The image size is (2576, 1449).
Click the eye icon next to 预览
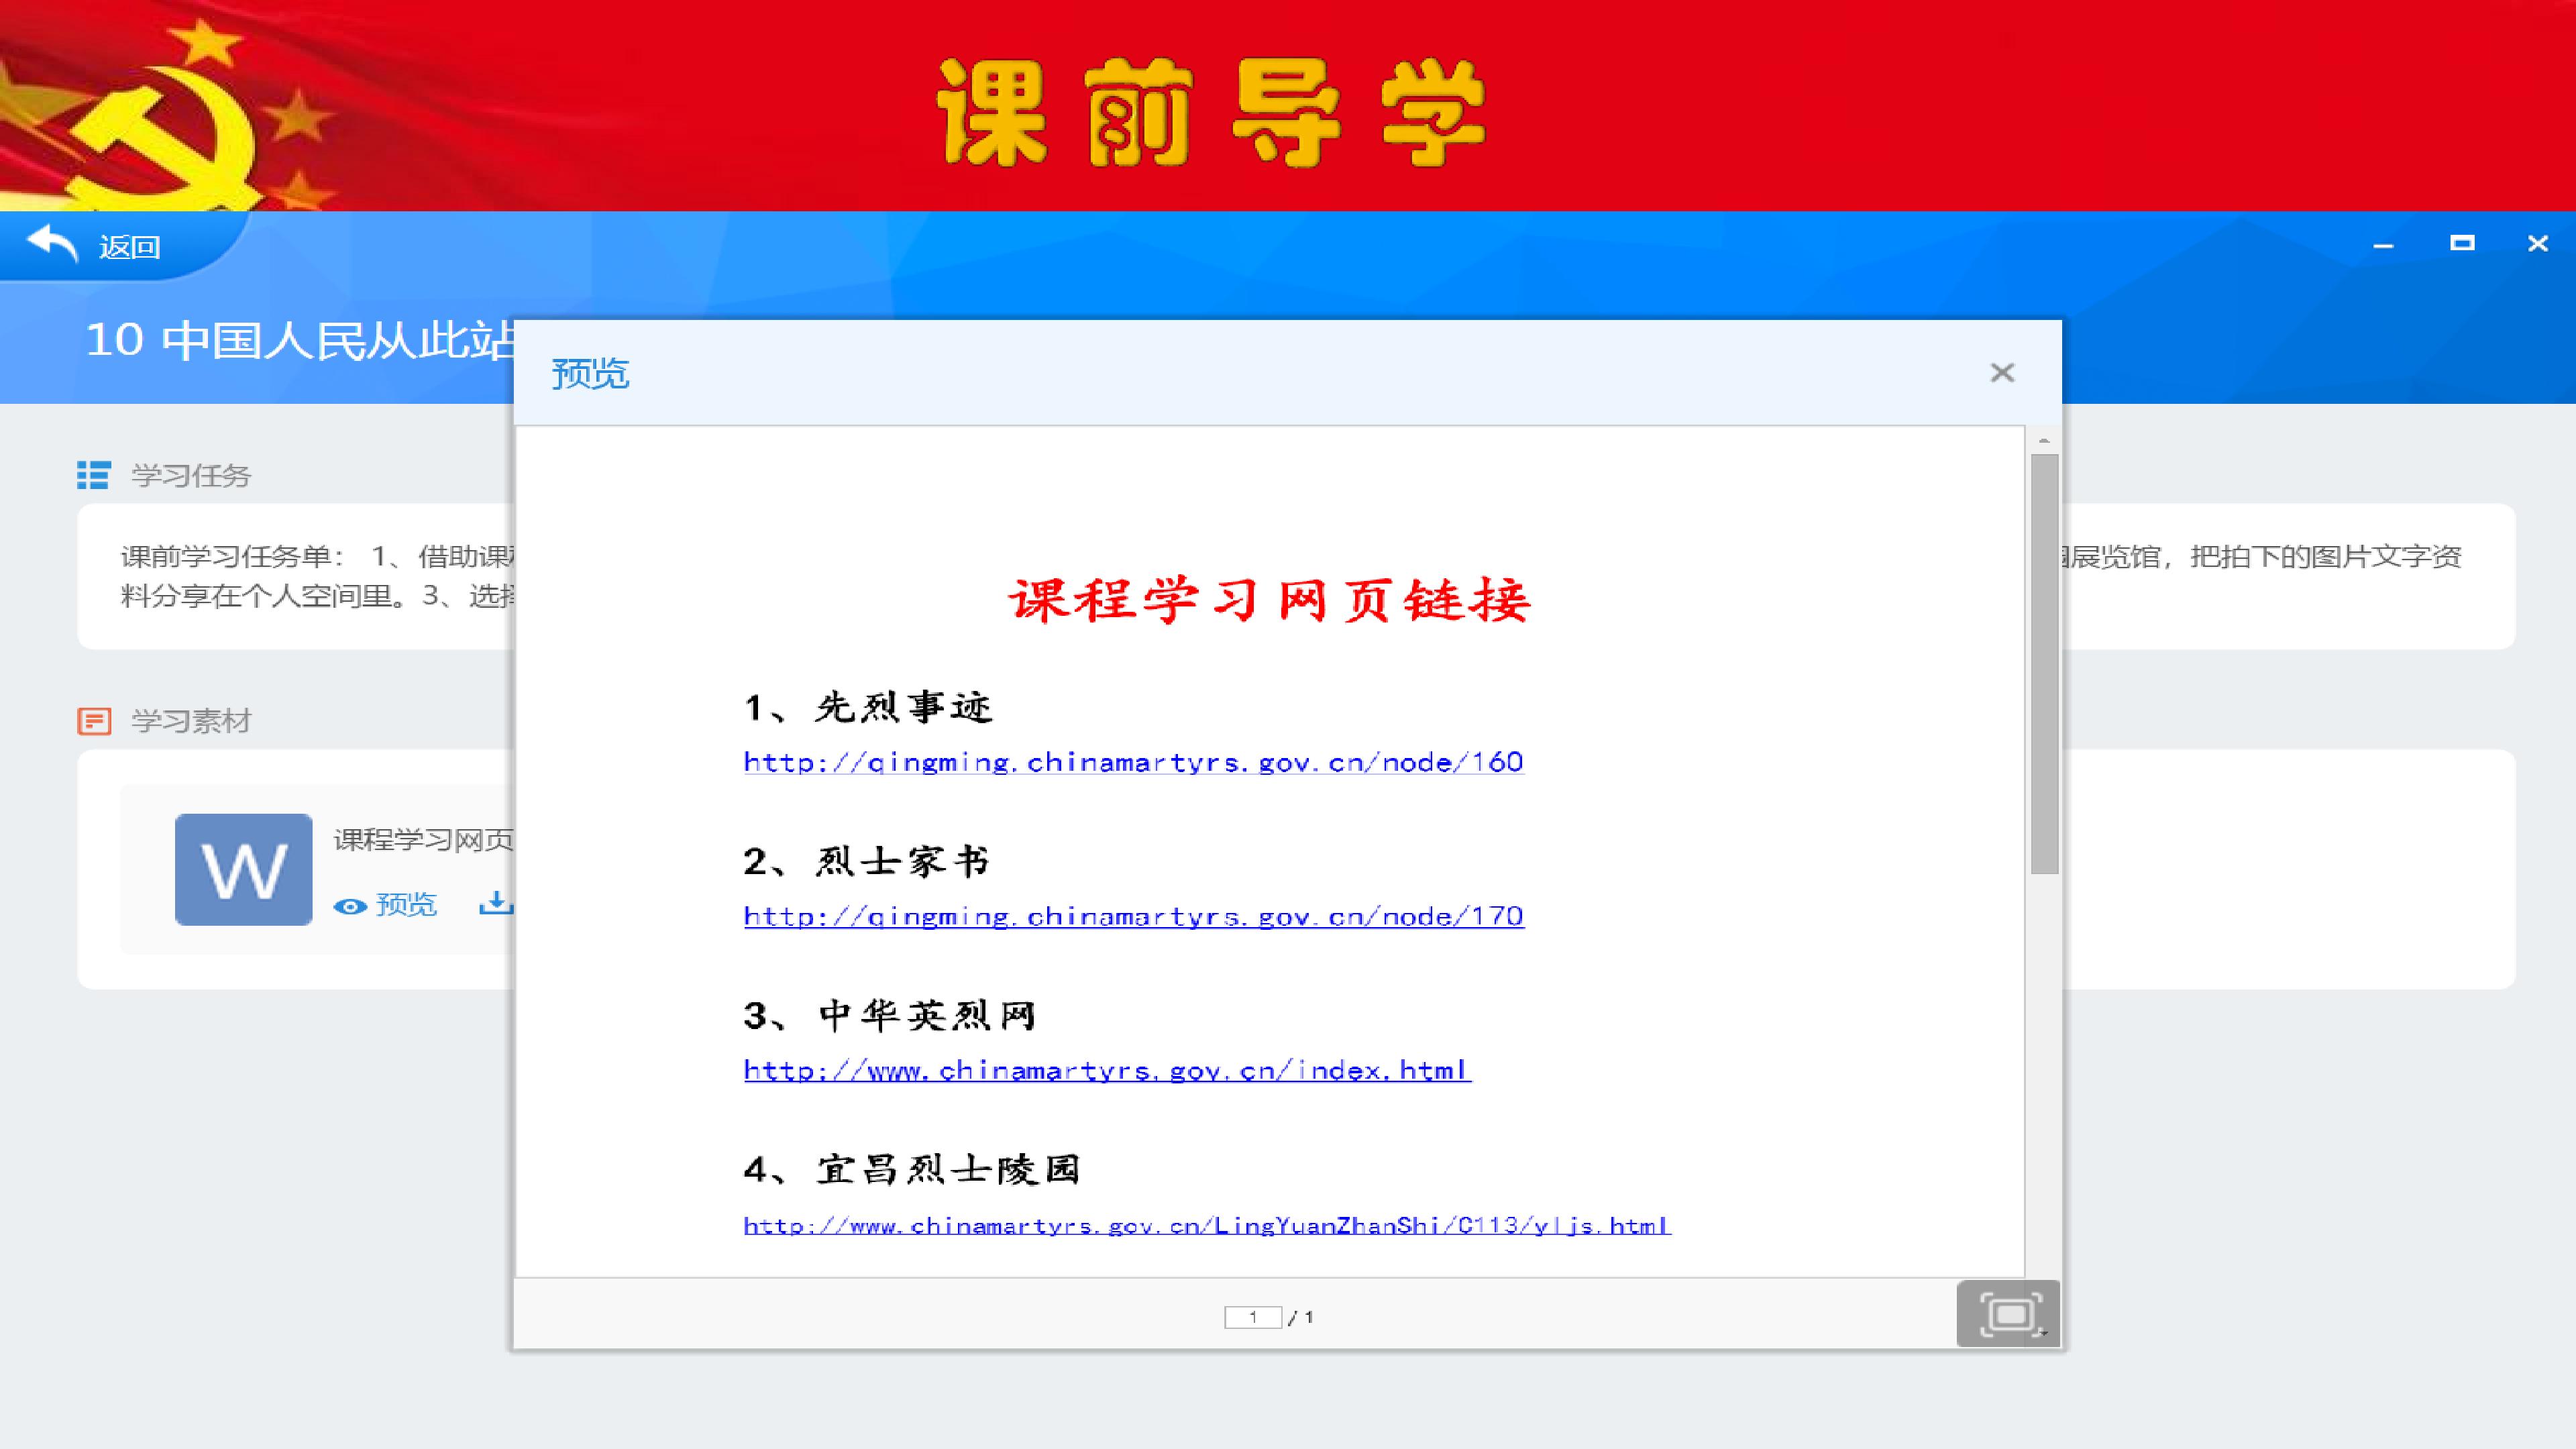(350, 906)
